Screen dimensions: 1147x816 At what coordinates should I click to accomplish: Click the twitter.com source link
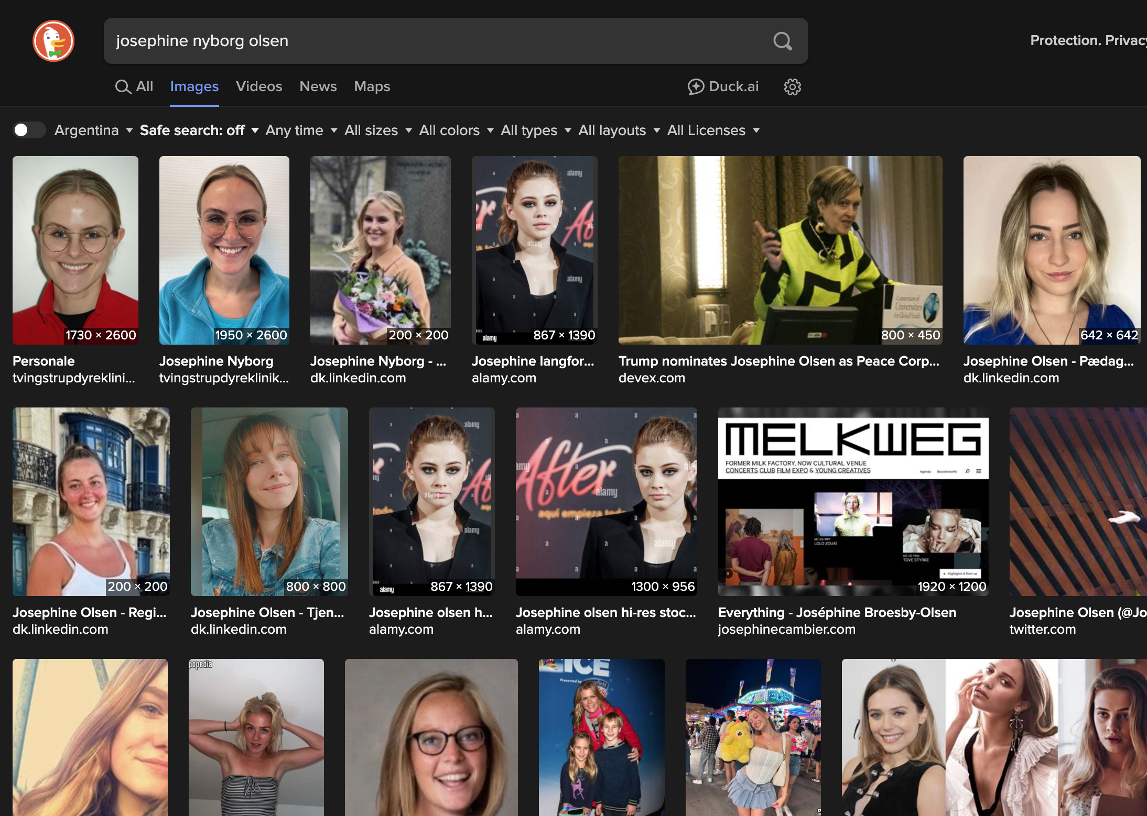[1043, 629]
